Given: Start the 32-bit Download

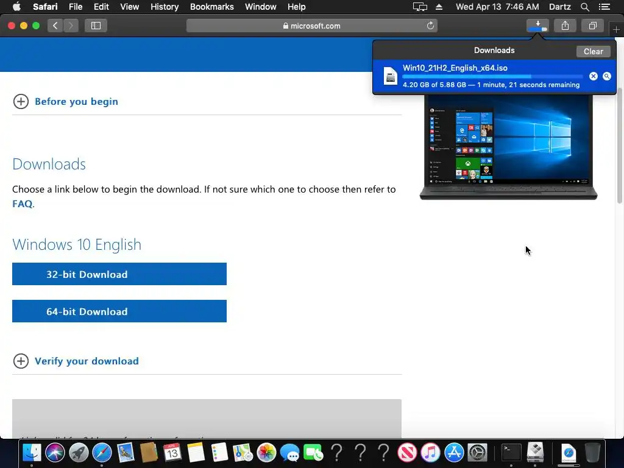Looking at the screenshot, I should (x=119, y=274).
